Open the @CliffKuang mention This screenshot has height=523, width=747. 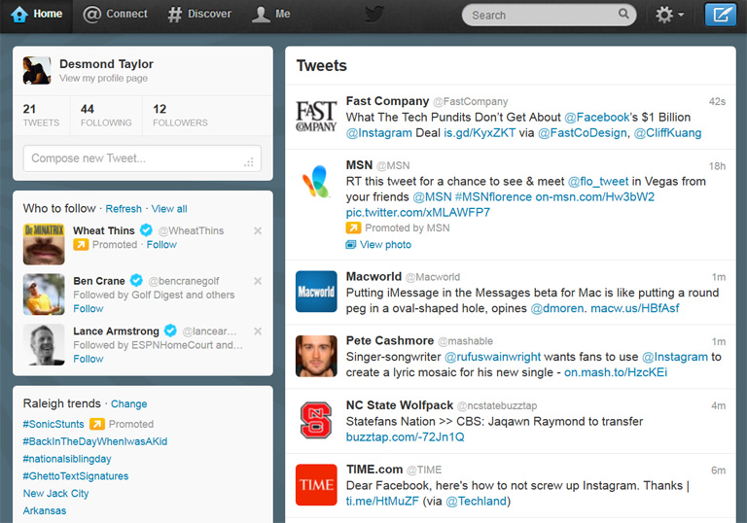667,133
